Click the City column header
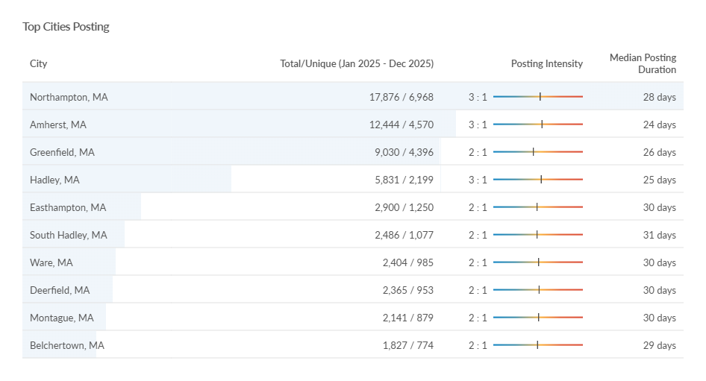 click(x=39, y=63)
